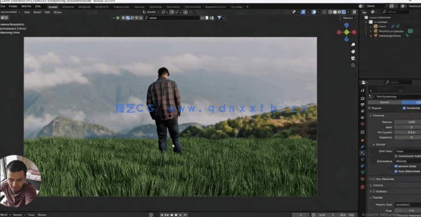Click the funnel filter icon in viewport header
Image resolution: width=421 pixels, height=217 pixels.
219,18
